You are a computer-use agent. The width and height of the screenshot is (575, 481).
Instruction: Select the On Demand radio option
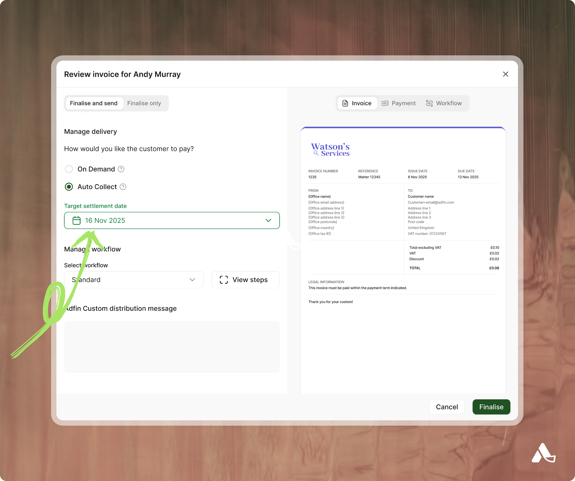click(x=69, y=169)
